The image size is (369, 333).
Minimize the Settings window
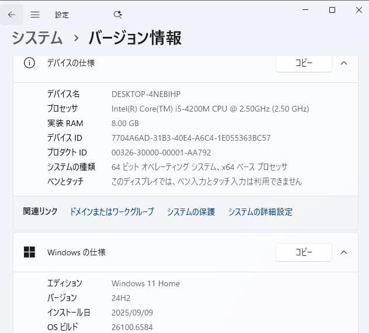tap(305, 10)
